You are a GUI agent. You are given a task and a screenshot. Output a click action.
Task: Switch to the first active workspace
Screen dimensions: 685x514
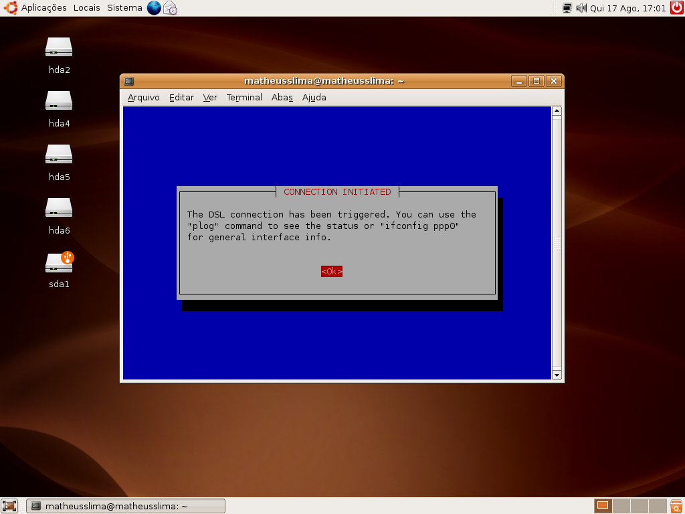click(603, 506)
